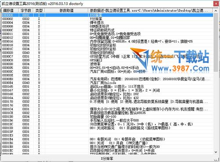Select the 初始化时的地址 row
Image resolution: width=220 pixels, height=162 pixels.
[x=107, y=53]
